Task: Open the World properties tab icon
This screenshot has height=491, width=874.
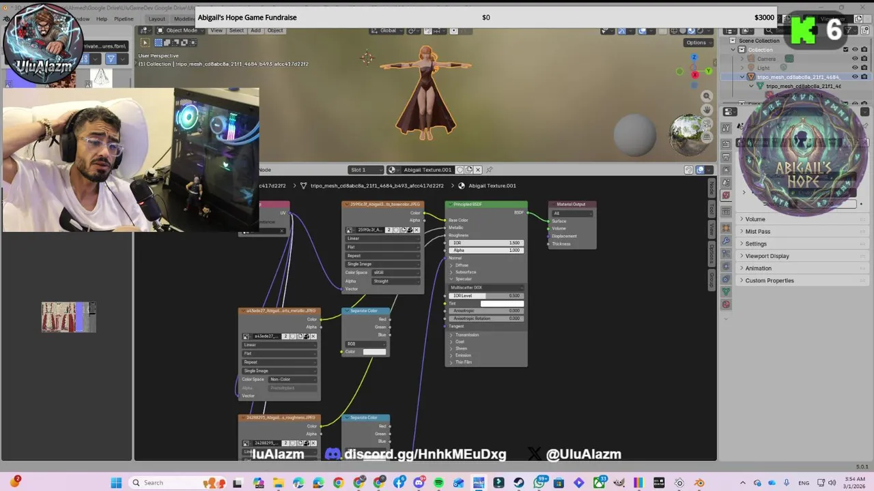Action: click(x=727, y=196)
